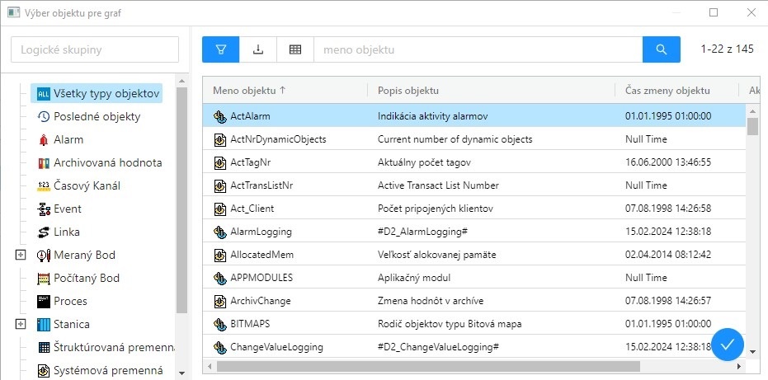This screenshot has width=768, height=380.
Task: Choose Archivovaná hodnota in the tree
Action: 107,163
